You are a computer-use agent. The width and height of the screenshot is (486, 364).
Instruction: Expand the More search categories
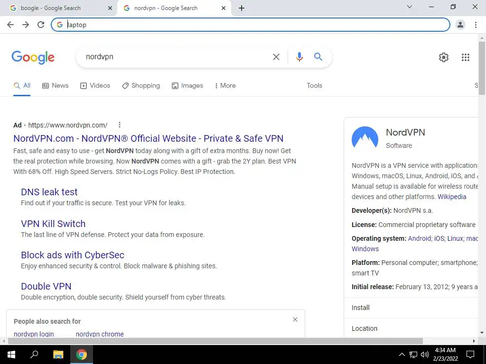pos(225,86)
